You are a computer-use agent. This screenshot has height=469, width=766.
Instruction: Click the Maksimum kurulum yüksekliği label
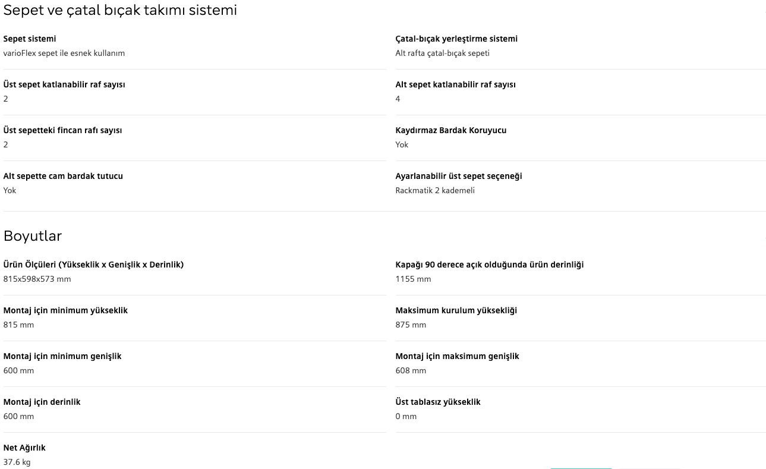456,310
